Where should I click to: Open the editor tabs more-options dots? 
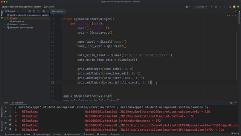click(236, 11)
